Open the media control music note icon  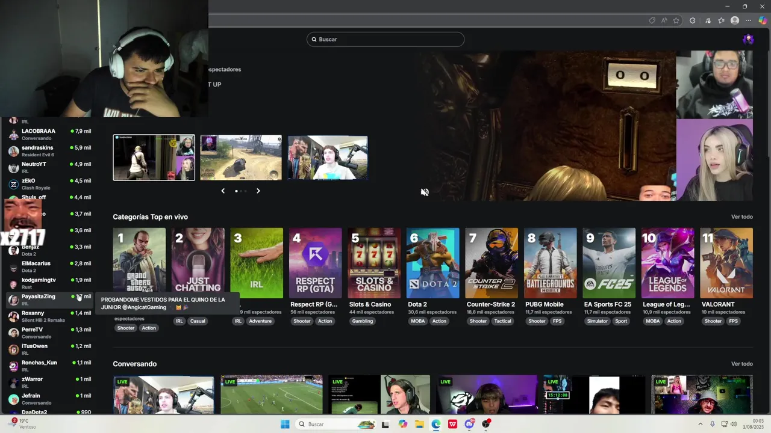coord(707,20)
